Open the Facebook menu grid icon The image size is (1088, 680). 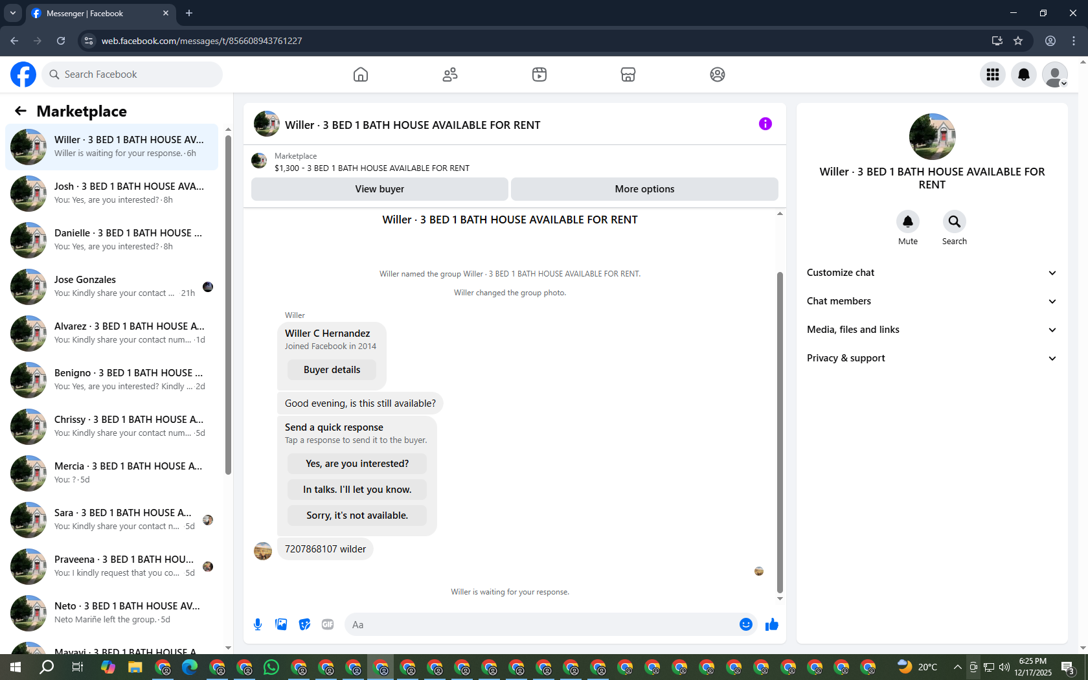pyautogui.click(x=993, y=74)
